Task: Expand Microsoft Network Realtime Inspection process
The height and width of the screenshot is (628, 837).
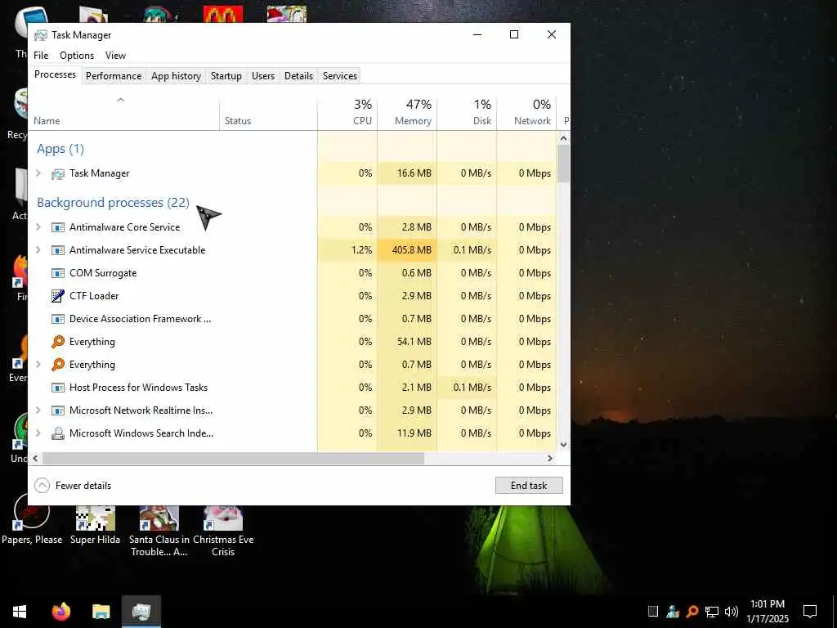Action: pos(38,410)
